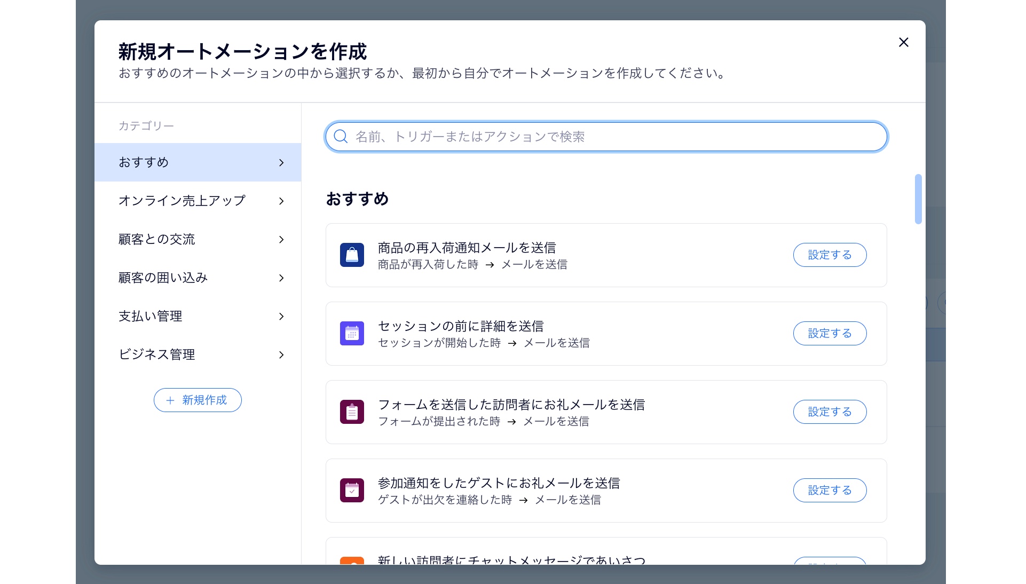Screen dimensions: 1026x584
Task: Expand the 支払い管理 chevron
Action: tap(281, 317)
